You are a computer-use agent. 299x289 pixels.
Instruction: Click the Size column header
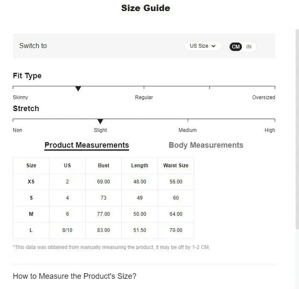[31, 166]
